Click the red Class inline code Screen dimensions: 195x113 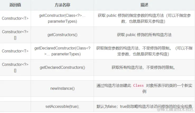[x=138, y=86]
